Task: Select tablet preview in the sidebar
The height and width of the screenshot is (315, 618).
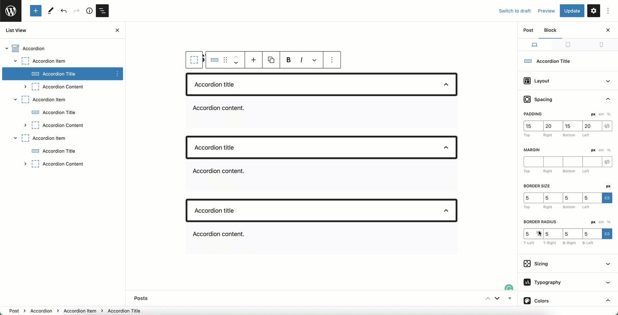Action: click(568, 44)
